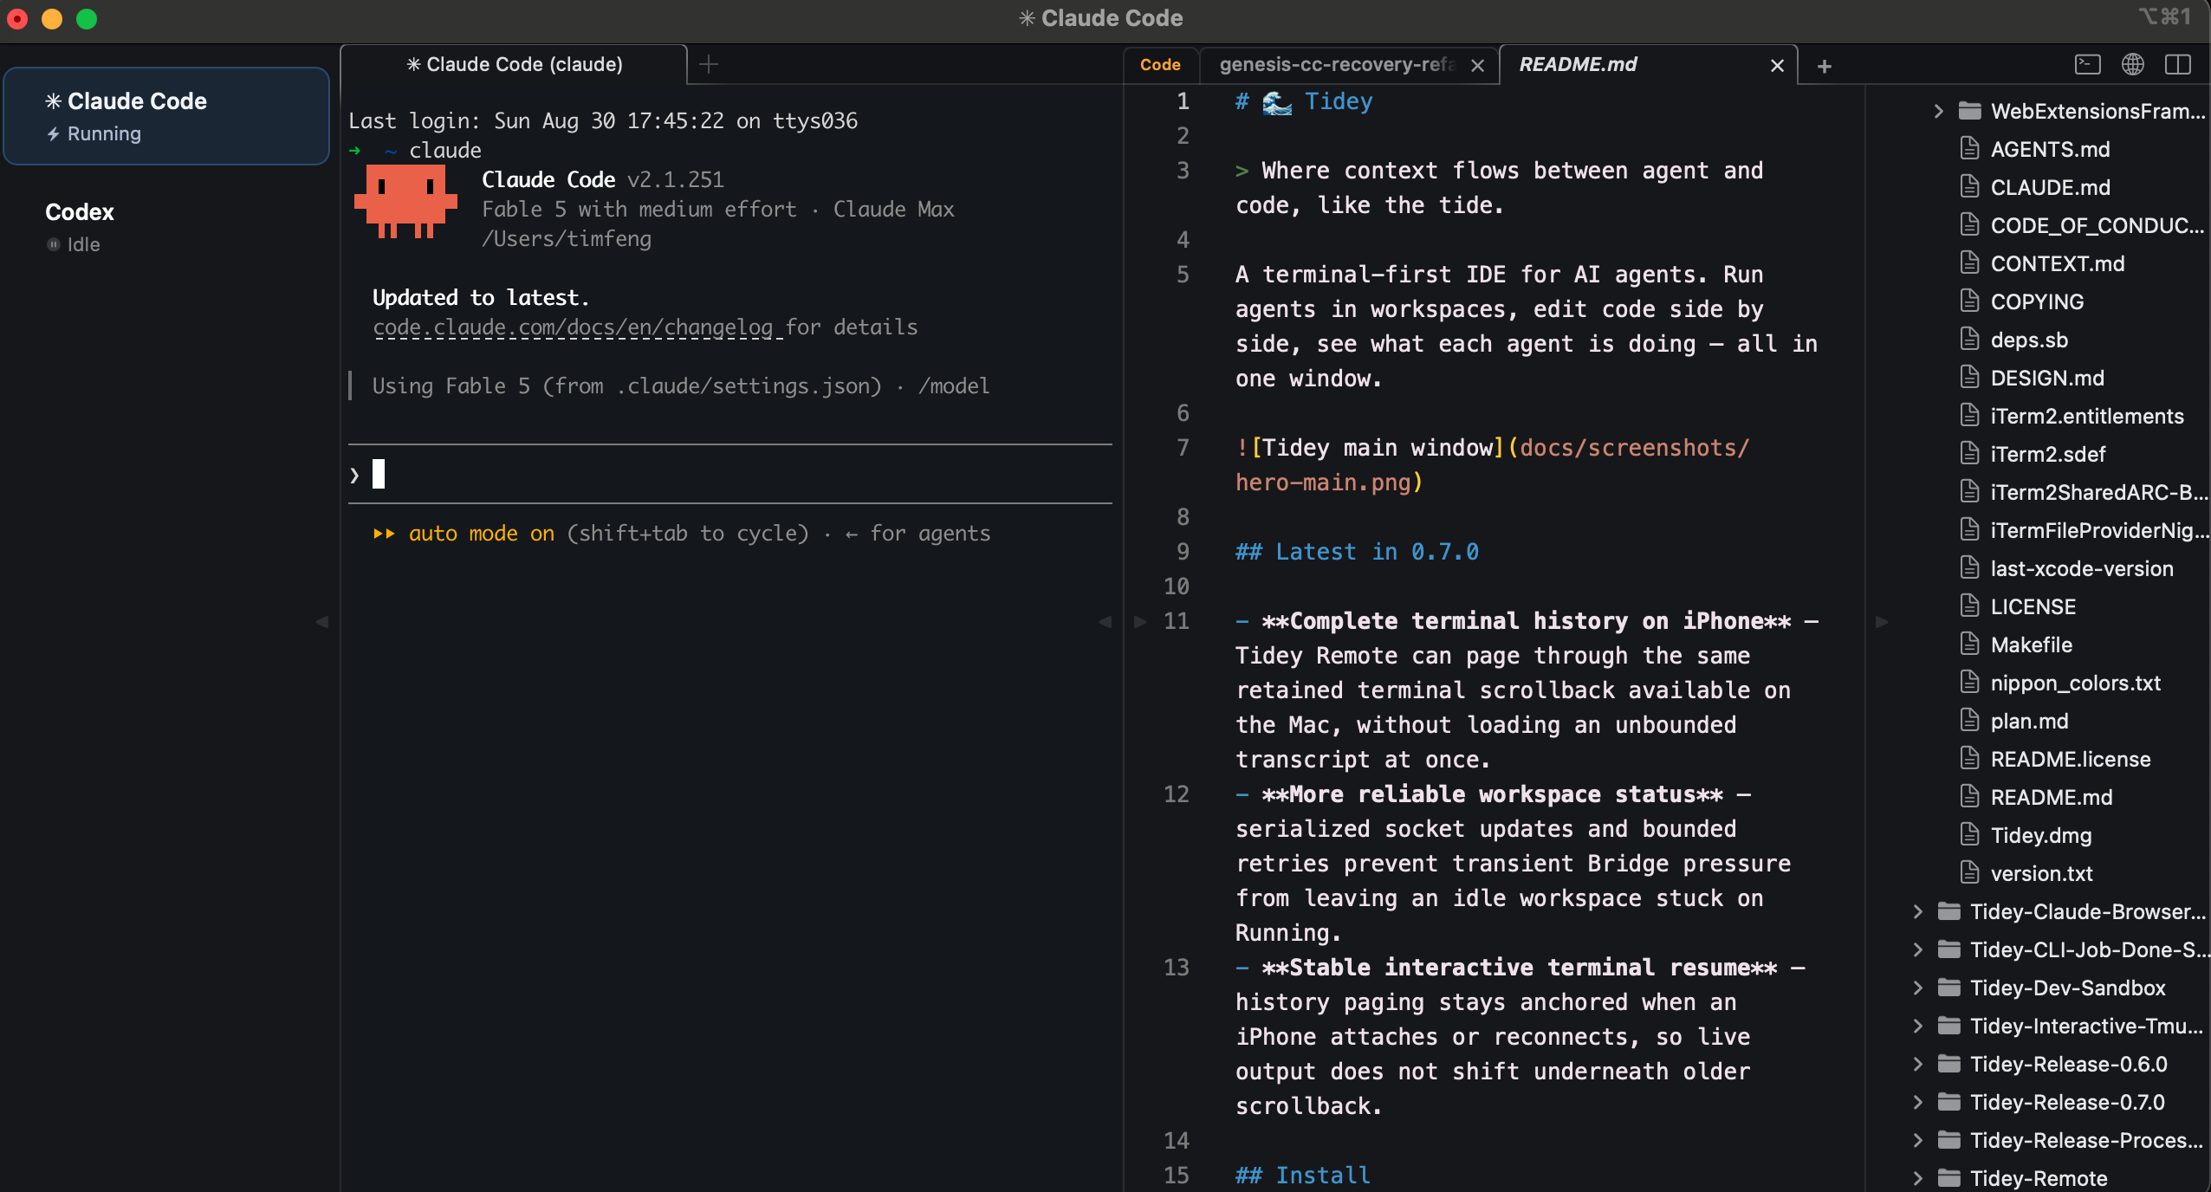Open iTermFileProviderNig... file icon
2211x1192 pixels.
click(1970, 530)
